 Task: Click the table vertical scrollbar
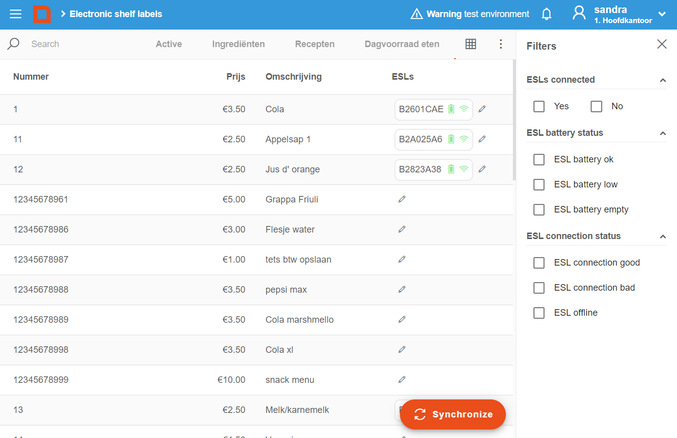pyautogui.click(x=514, y=120)
